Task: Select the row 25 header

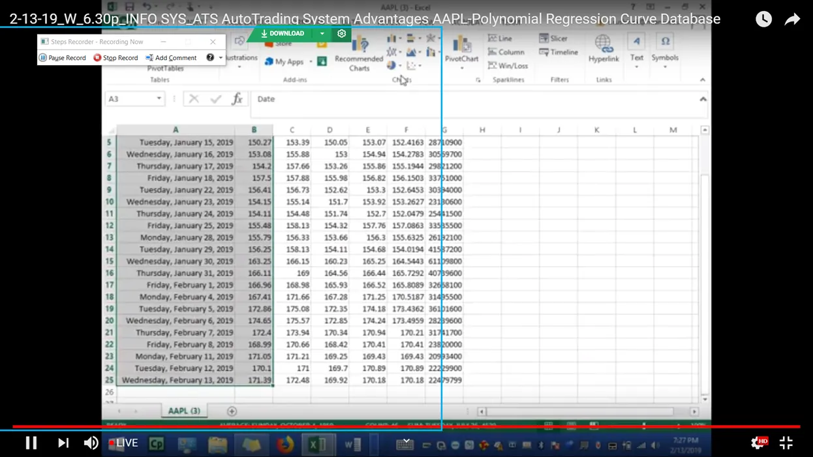Action: [109, 380]
